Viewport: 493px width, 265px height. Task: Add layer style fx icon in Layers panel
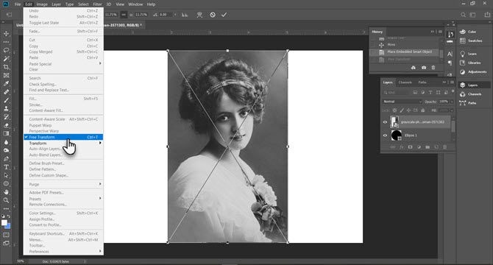pyautogui.click(x=402, y=147)
